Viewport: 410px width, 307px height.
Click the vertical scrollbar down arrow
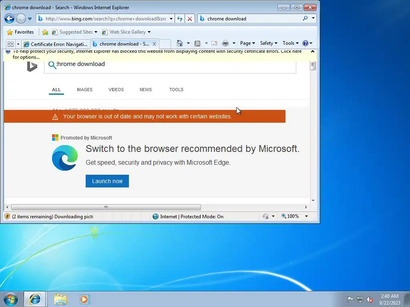(313, 201)
